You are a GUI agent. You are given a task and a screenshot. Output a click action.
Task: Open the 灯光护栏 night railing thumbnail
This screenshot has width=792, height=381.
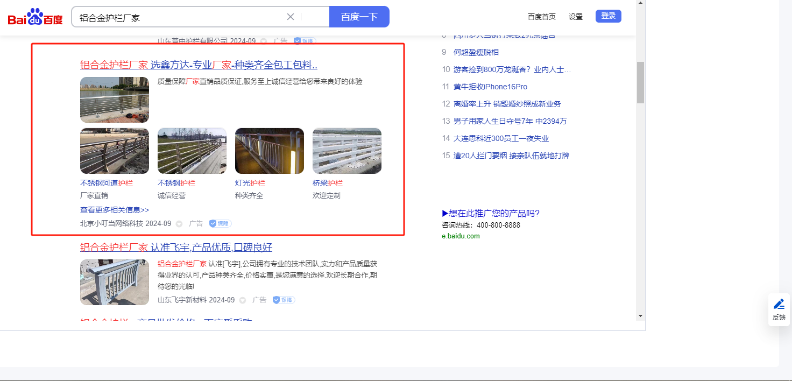tap(269, 151)
